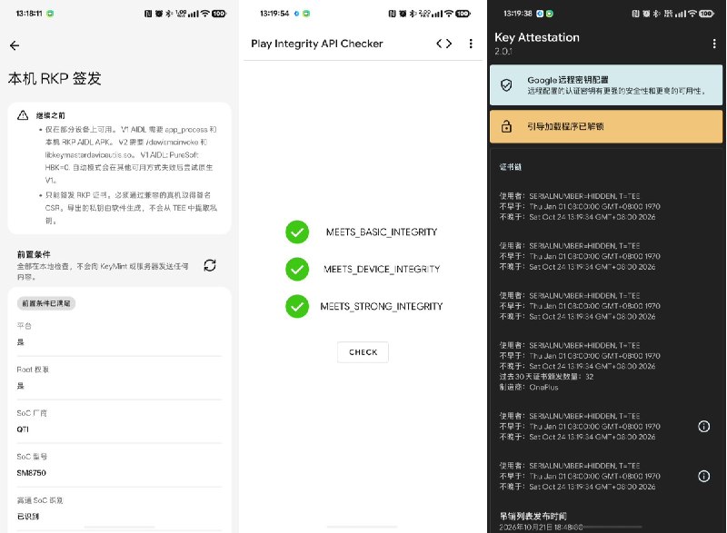Tap the last info icon in certificate chain
Screen dimensions: 727x533
click(x=703, y=476)
